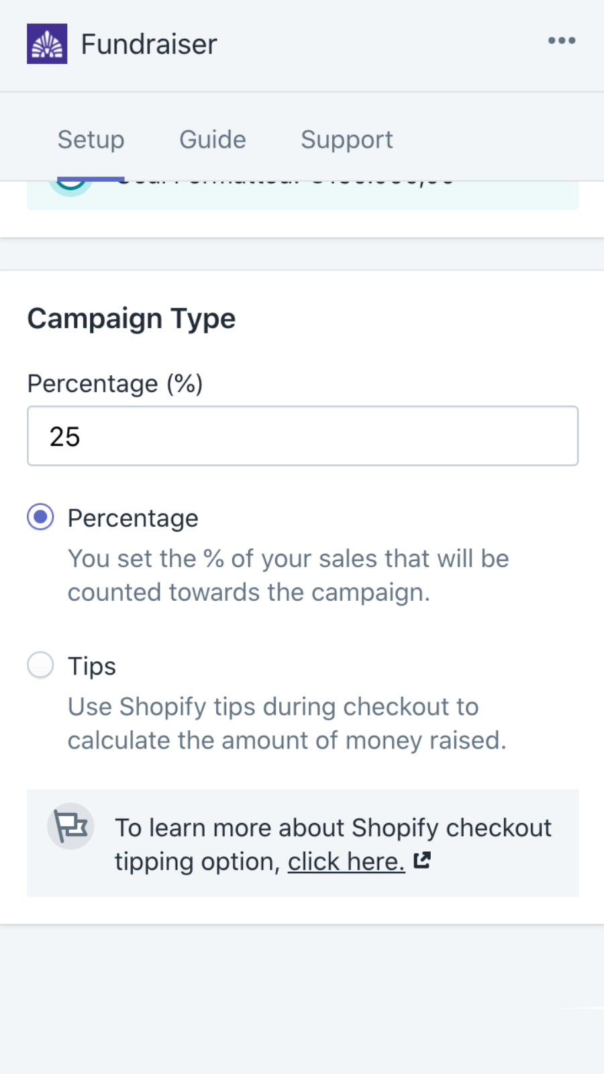The image size is (604, 1074).
Task: Click the Campaign Type heading
Action: click(132, 318)
